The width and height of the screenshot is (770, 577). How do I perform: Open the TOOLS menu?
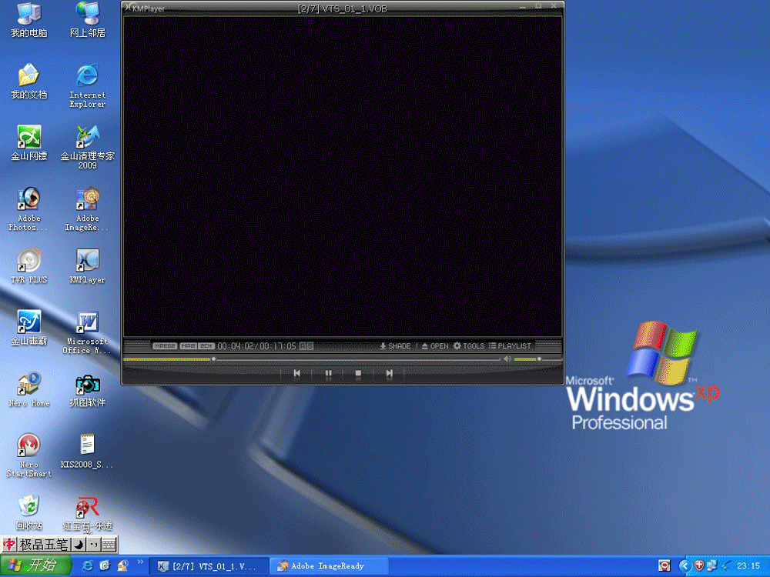pos(469,346)
